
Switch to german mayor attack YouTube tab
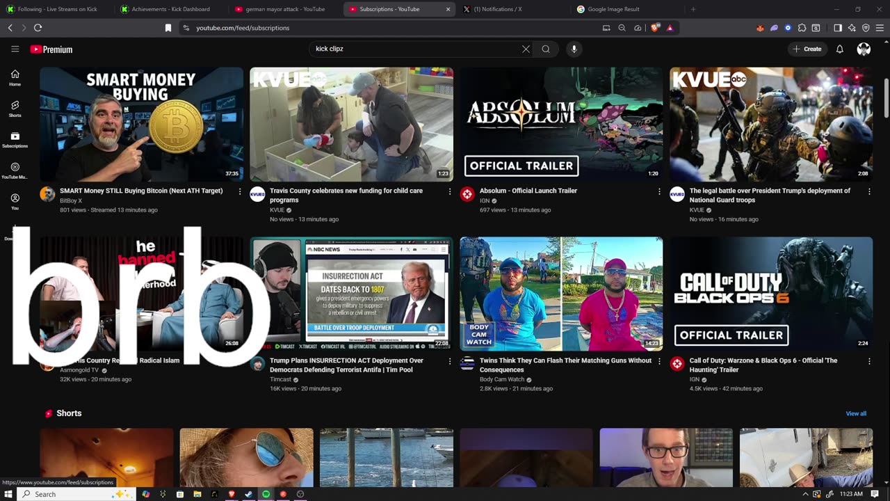(x=286, y=9)
